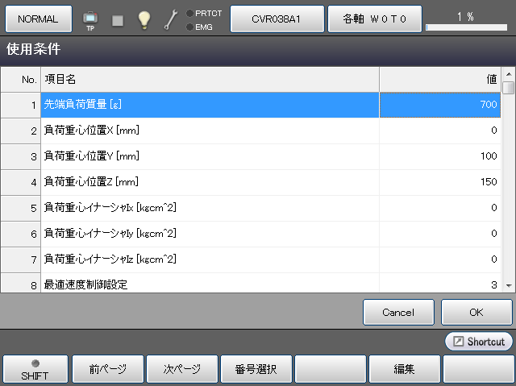Click the teach pendant TP icon

coord(90,19)
